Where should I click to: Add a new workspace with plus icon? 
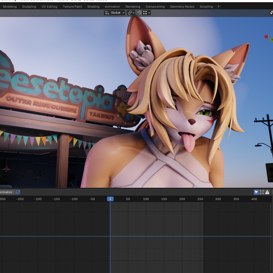tap(218, 7)
